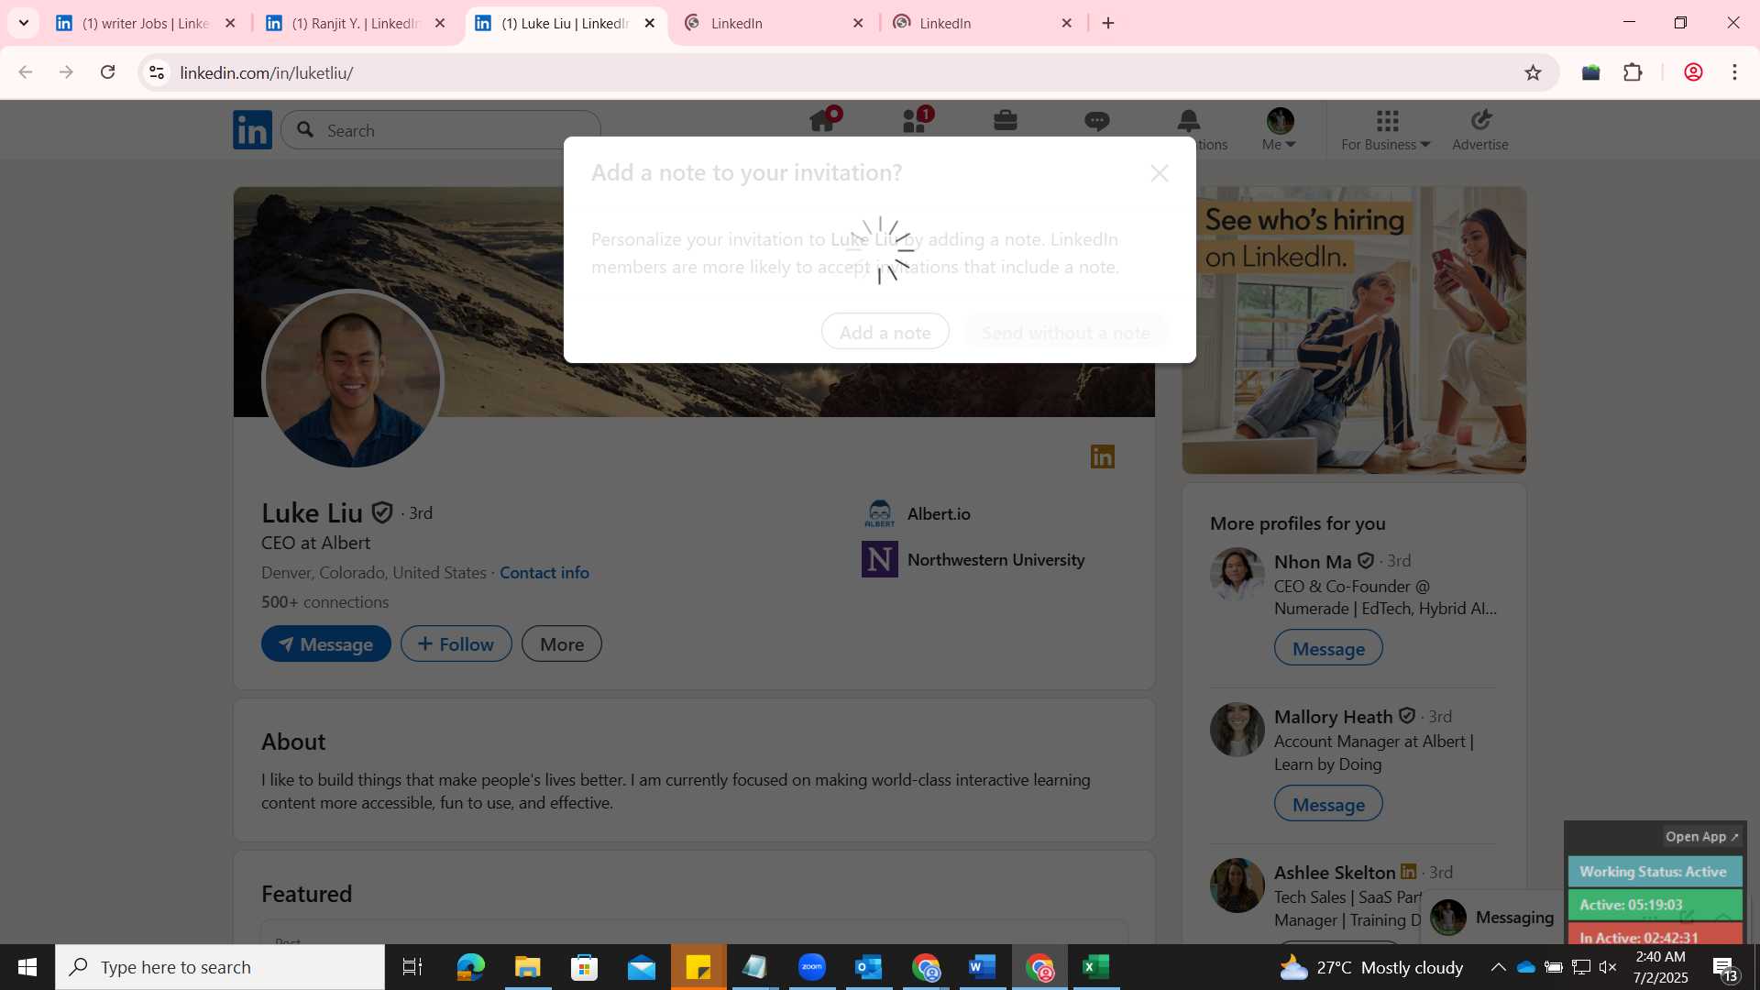Click muted volume icon in tray

(1607, 967)
